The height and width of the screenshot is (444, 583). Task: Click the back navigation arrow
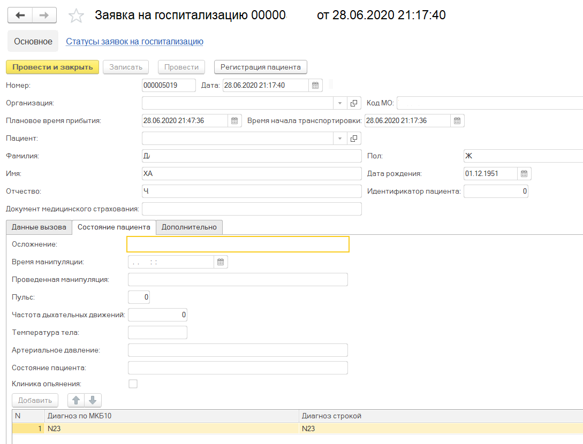pos(20,15)
